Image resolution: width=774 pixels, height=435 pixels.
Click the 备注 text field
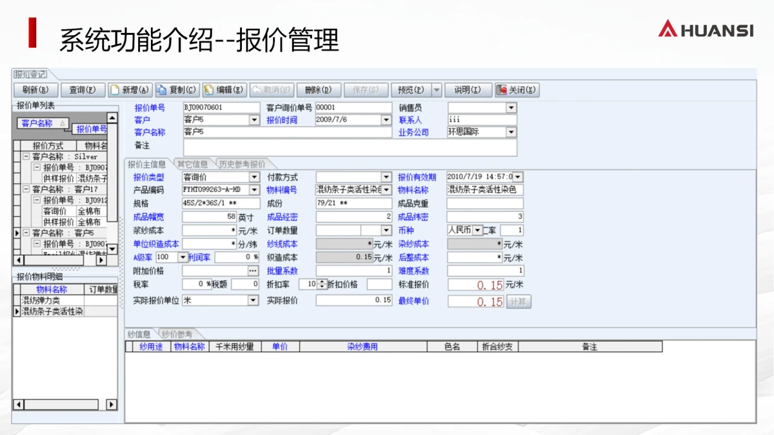(350, 148)
